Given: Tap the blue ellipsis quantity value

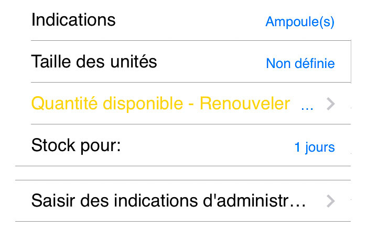Looking at the screenshot, I should pyautogui.click(x=307, y=105).
